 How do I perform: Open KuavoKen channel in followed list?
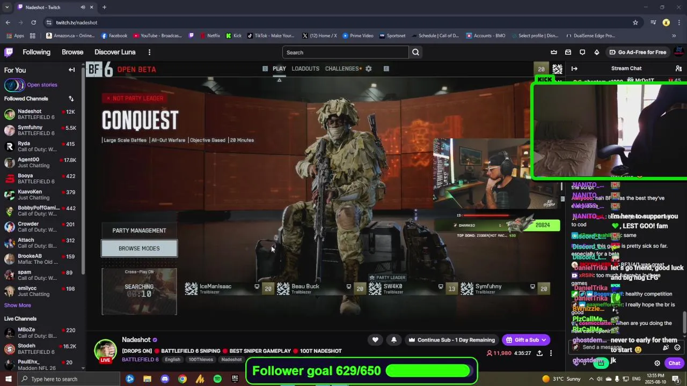click(40, 195)
